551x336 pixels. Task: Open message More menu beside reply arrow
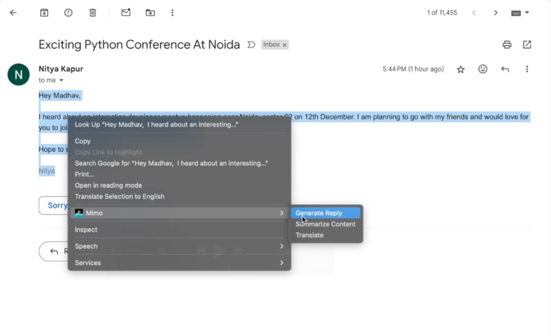point(527,69)
